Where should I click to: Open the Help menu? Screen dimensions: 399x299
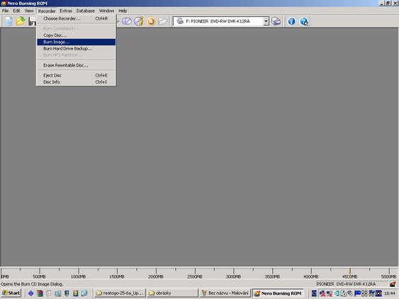[x=123, y=11]
